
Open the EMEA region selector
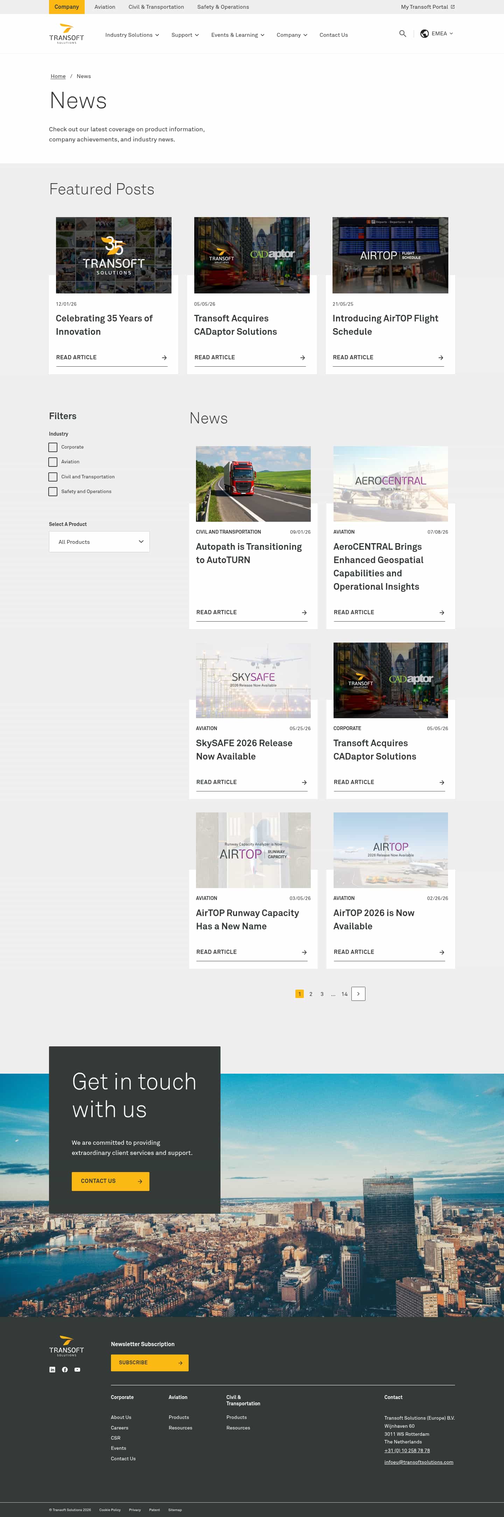point(437,34)
